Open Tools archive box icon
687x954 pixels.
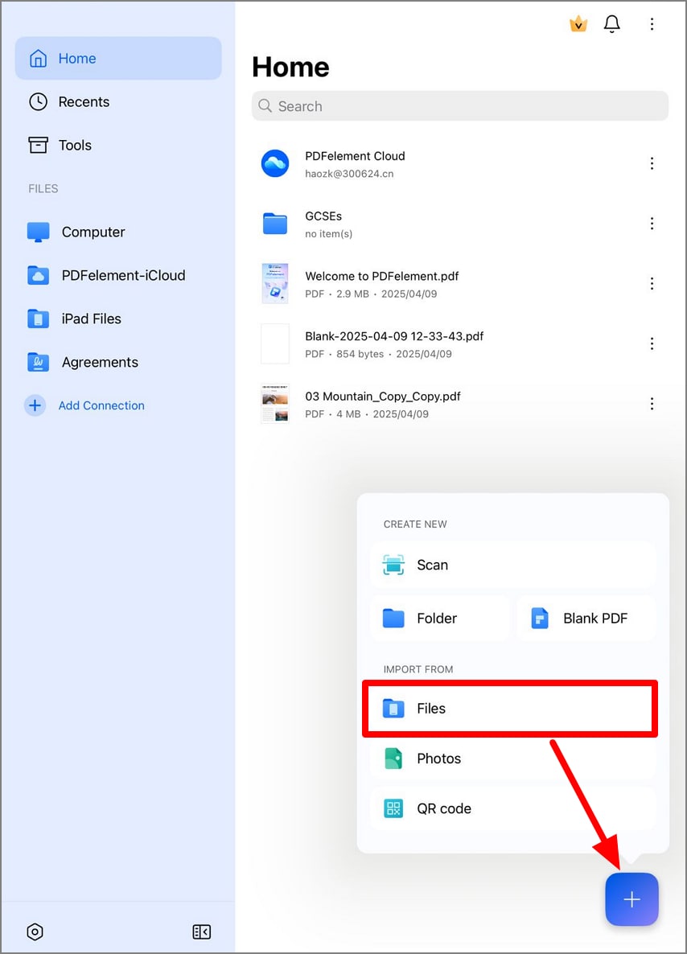(39, 145)
